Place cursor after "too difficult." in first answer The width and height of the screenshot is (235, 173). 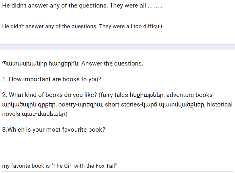(164, 27)
